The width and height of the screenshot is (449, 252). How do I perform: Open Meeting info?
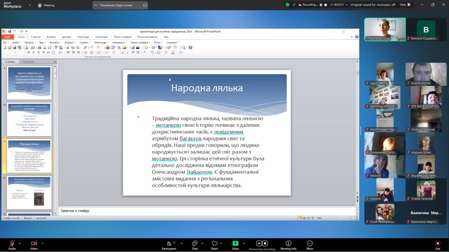tap(288, 244)
